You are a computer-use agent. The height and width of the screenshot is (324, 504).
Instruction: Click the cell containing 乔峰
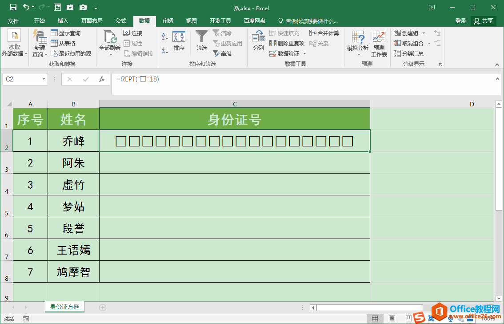(x=74, y=141)
